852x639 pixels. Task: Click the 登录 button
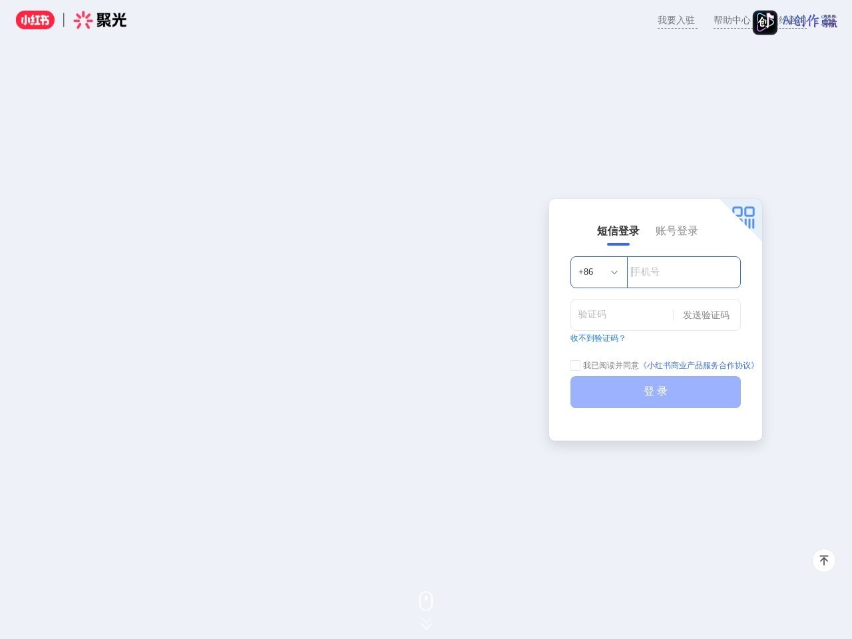point(656,392)
